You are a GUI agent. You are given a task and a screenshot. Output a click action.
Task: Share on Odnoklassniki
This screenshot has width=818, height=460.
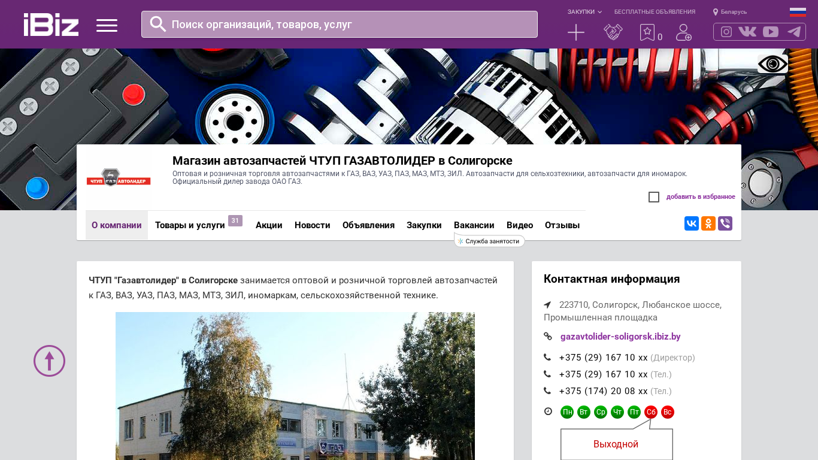tap(708, 223)
